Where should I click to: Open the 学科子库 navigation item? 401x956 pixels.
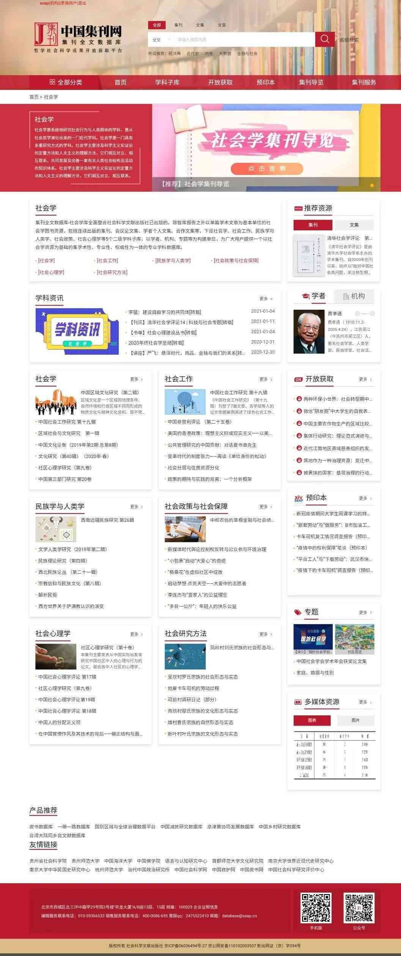coord(167,82)
